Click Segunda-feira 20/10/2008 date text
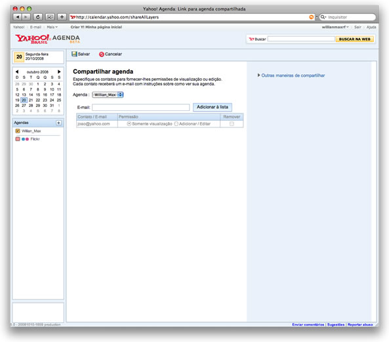Viewport: 389px width, 342px height. (37, 56)
